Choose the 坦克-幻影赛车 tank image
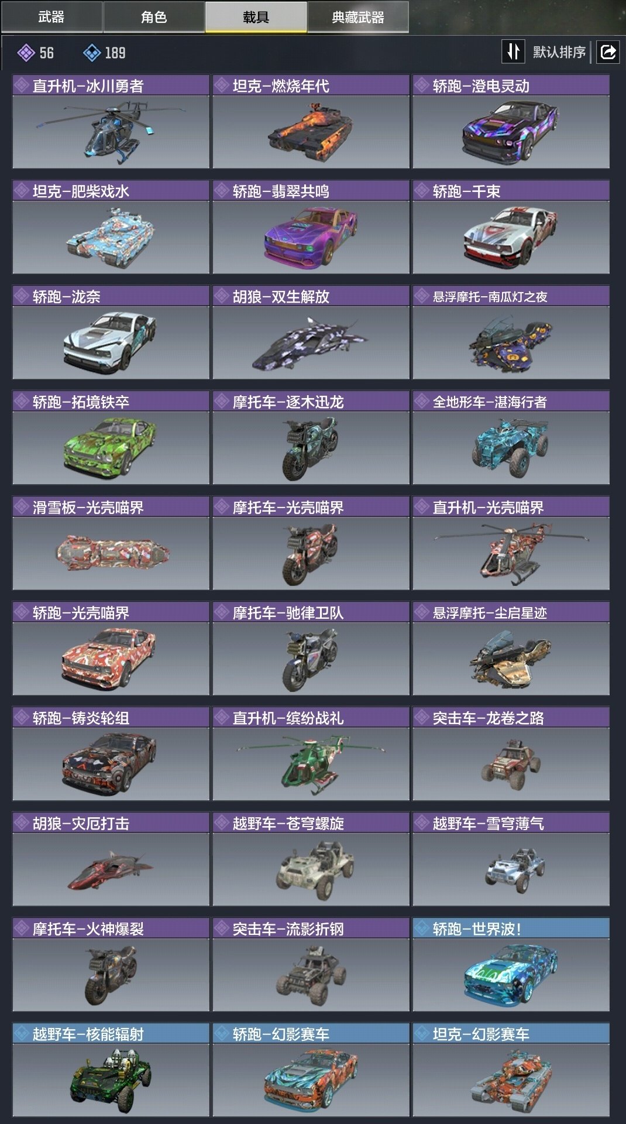Viewport: 626px width, 1124px height. [x=511, y=1081]
